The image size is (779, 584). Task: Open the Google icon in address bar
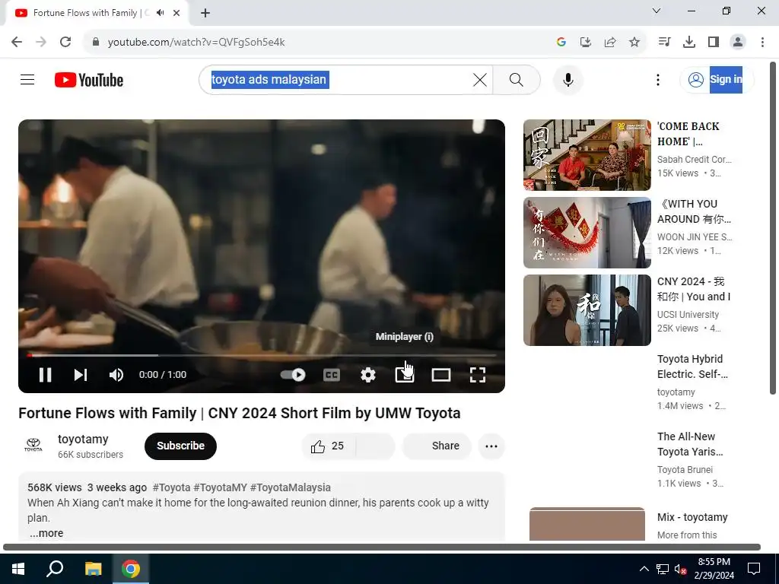pyautogui.click(x=561, y=43)
